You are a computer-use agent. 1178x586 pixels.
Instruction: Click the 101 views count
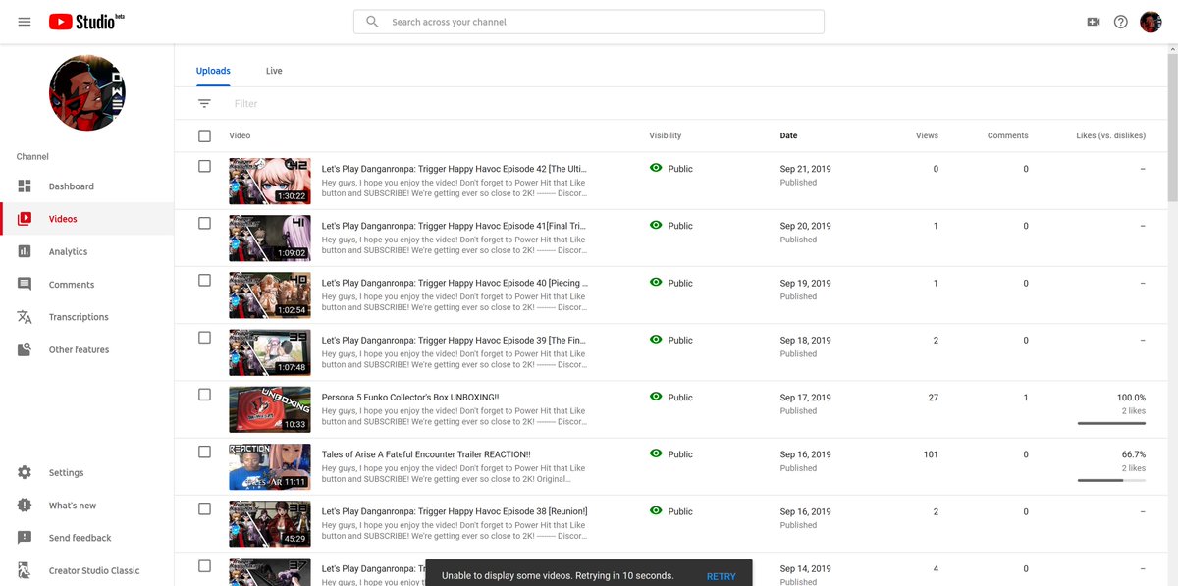point(931,454)
